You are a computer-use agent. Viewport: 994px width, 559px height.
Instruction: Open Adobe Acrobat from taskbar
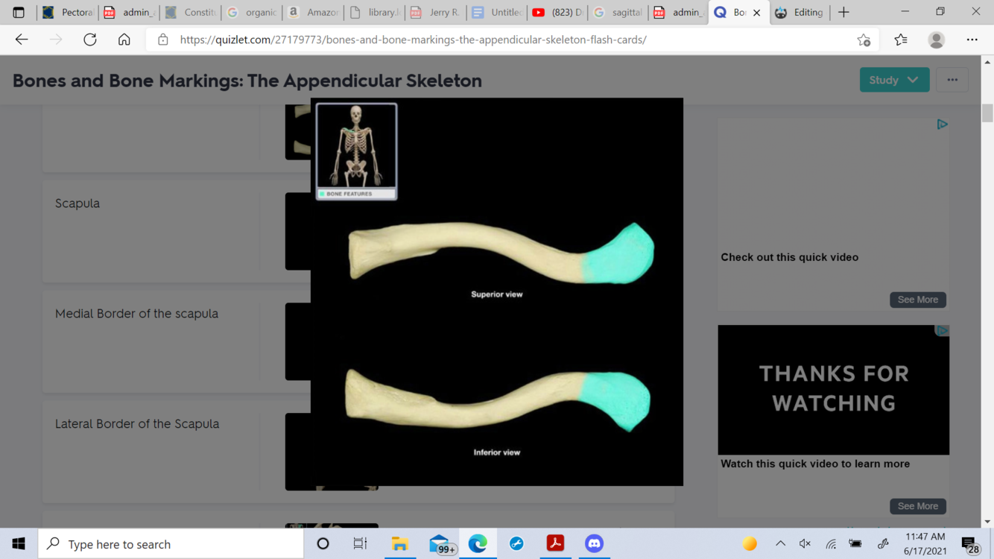(555, 544)
